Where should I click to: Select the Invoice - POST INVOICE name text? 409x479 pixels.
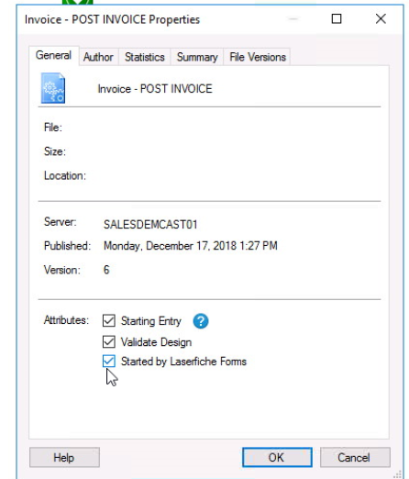155,89
